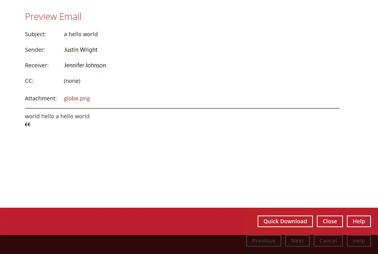The image size is (378, 254).
Task: Click the garbled characters below the body
Action: click(28, 124)
